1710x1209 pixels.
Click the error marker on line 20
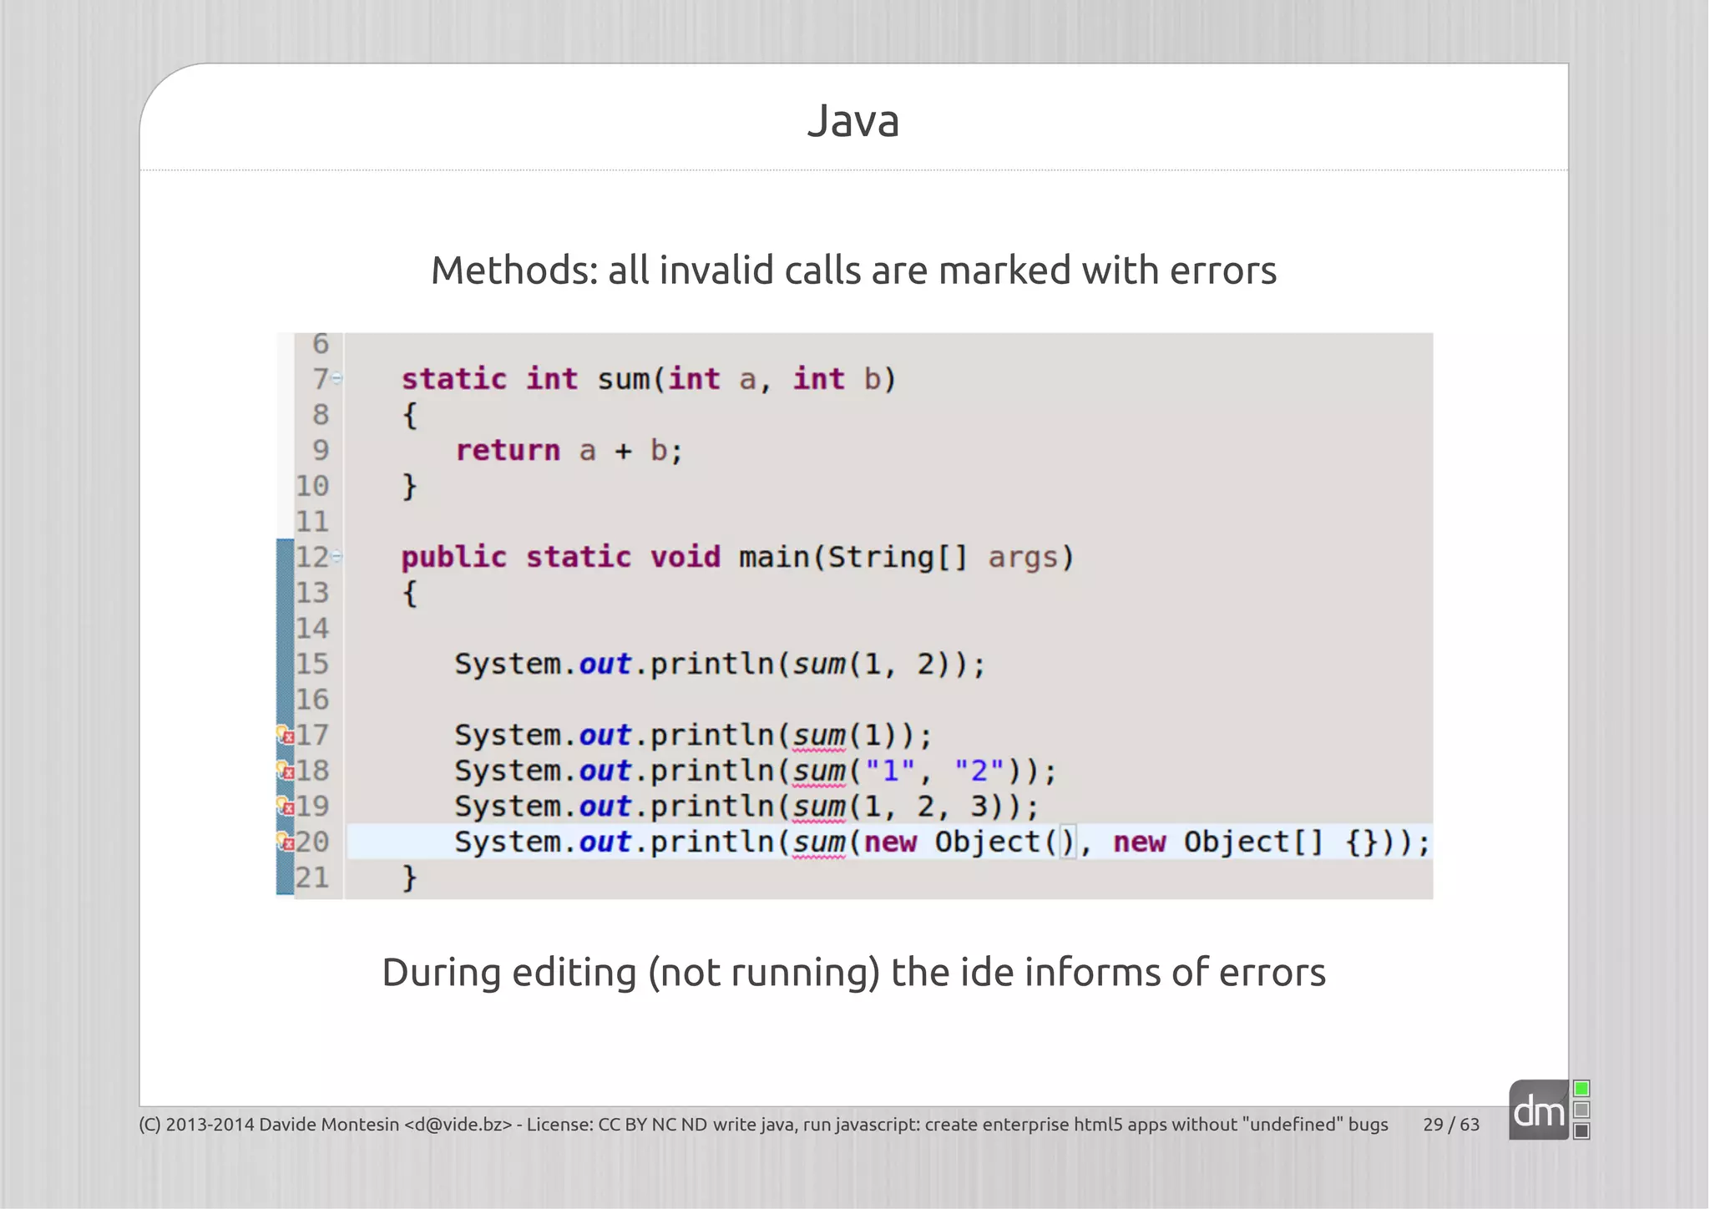click(x=286, y=842)
